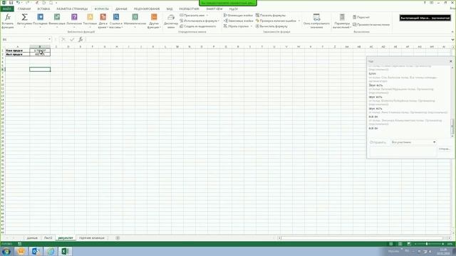Open the File tab
Viewport: 456px width, 256px height.
(x=7, y=9)
